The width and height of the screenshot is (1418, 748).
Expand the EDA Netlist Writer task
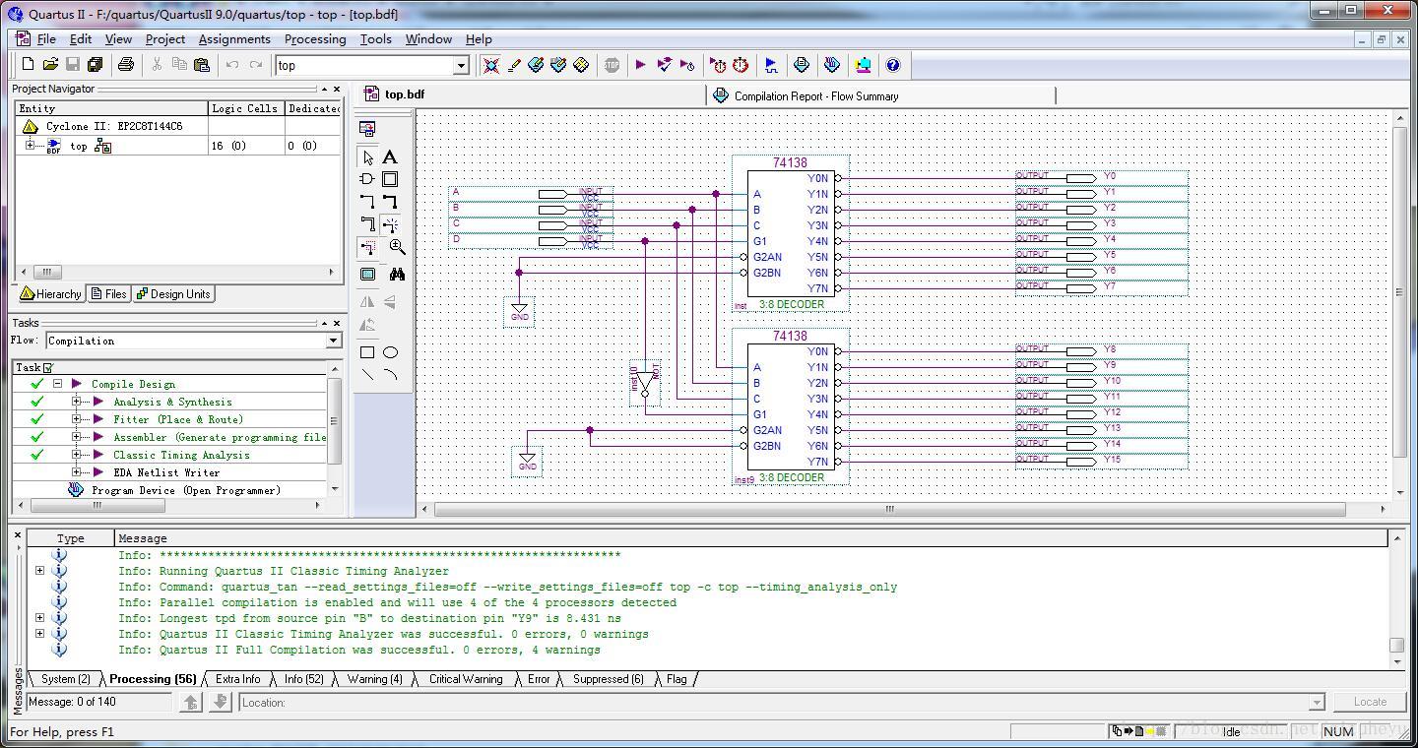pyautogui.click(x=76, y=472)
